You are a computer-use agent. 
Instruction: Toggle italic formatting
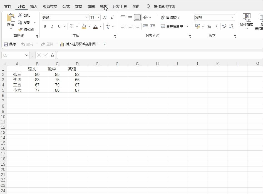pyautogui.click(x=52, y=26)
